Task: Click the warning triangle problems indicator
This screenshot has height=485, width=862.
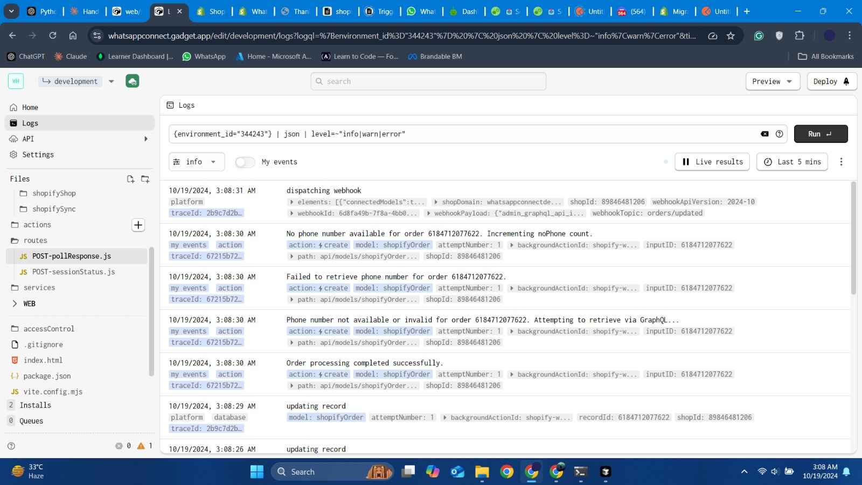Action: [x=141, y=446]
